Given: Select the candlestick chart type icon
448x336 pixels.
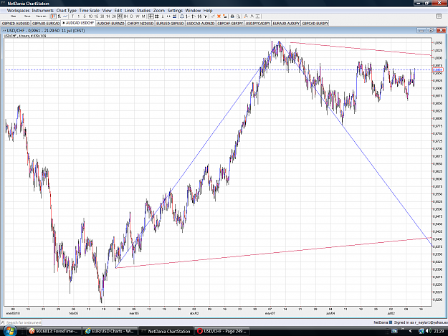Looking at the screenshot, I should coord(54,16).
